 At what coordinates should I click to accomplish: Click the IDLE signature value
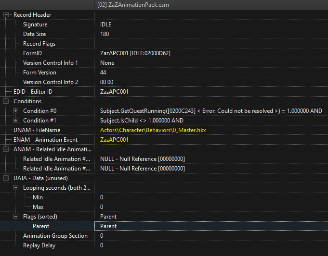pos(105,24)
